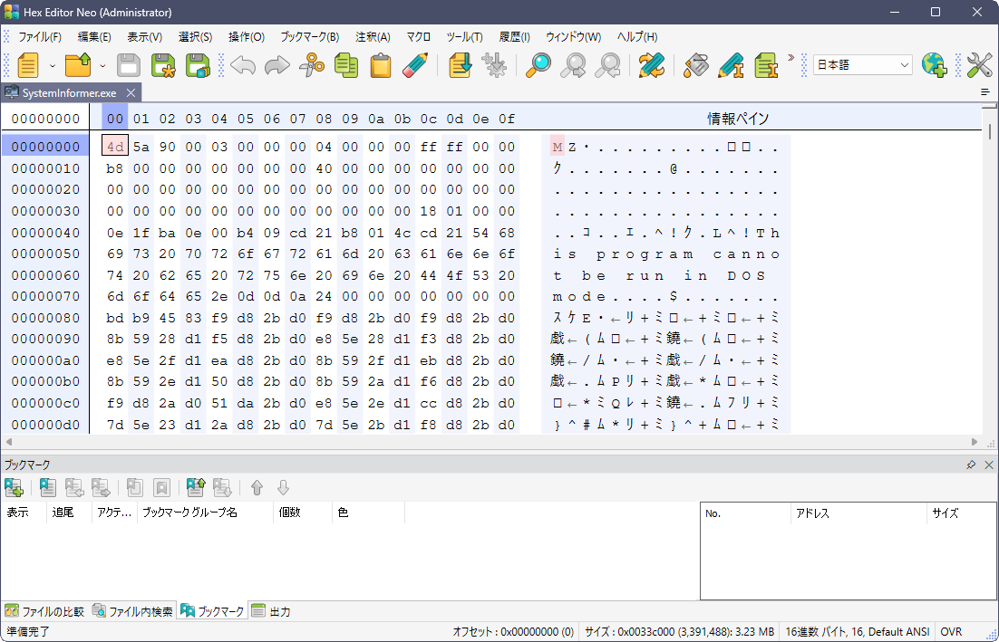The height and width of the screenshot is (642, 999).
Task: Click the horizontal scrollbar right arrow
Action: (x=975, y=442)
